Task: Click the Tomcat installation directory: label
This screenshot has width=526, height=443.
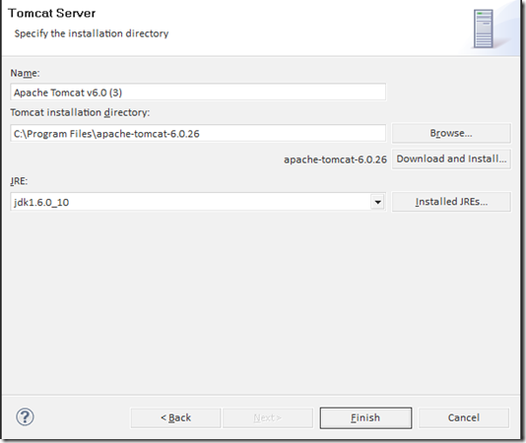Action: click(x=80, y=112)
